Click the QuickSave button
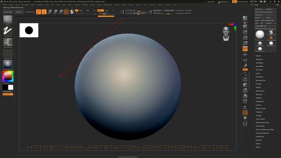This screenshot has width=281, height=158. [x=211, y=2]
